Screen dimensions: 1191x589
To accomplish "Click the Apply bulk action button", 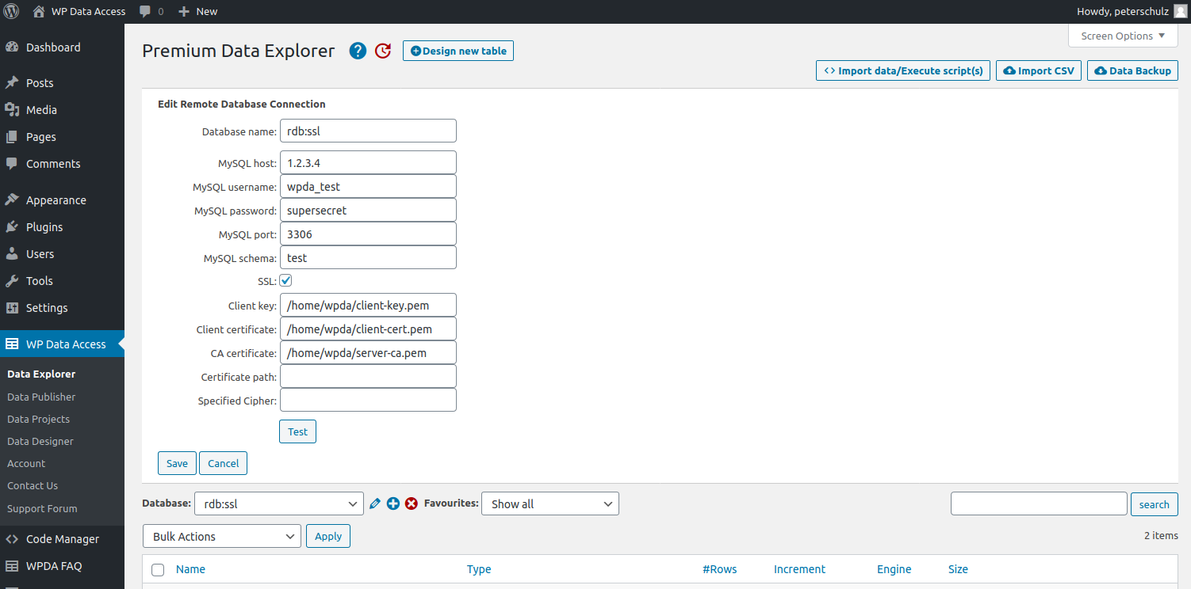I will pyautogui.click(x=328, y=536).
